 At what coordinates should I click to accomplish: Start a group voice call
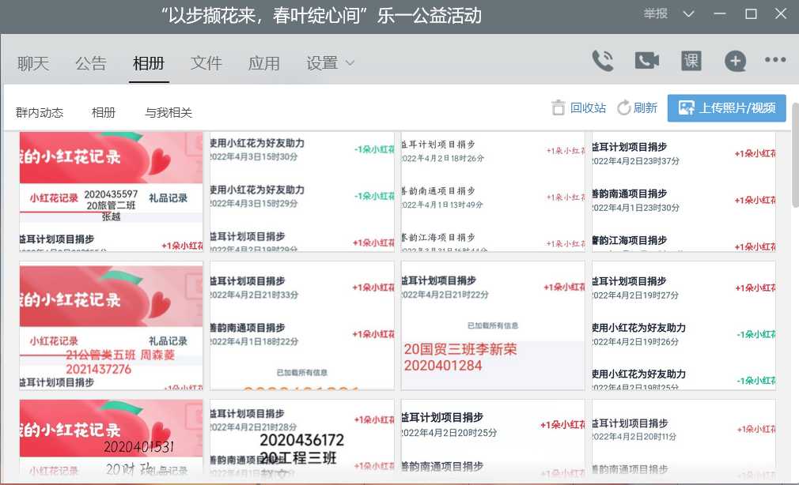603,62
